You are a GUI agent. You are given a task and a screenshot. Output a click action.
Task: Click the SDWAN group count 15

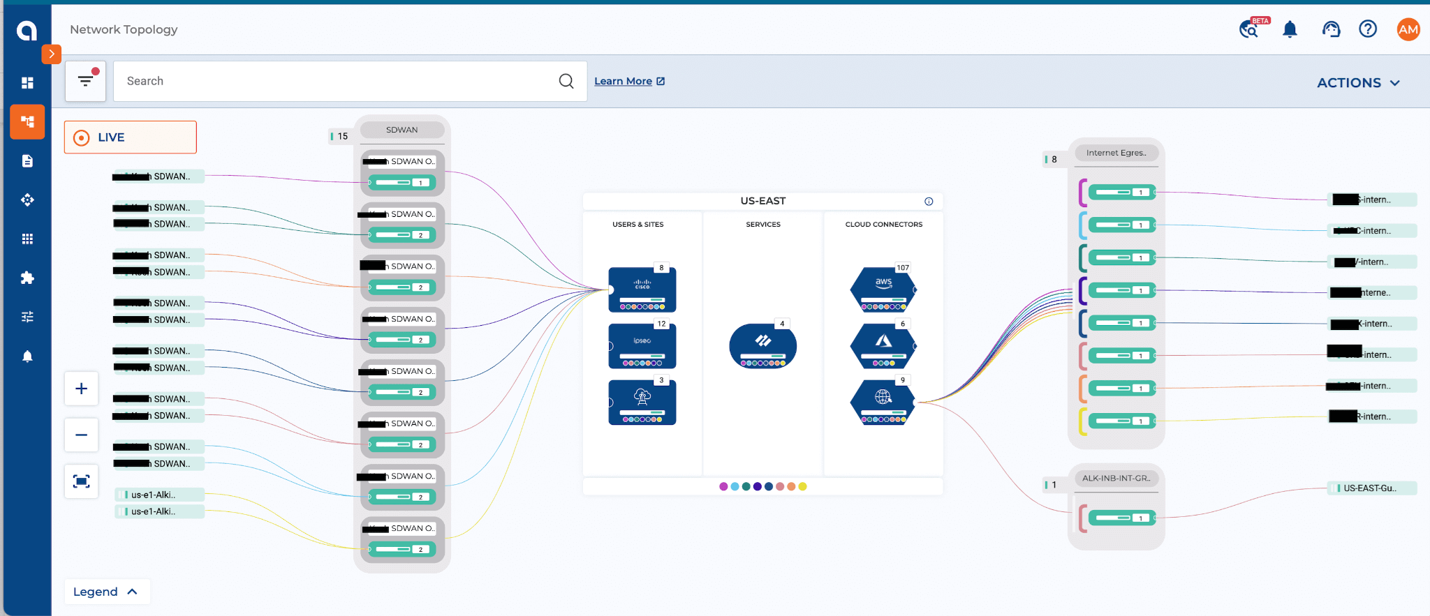[x=339, y=136]
